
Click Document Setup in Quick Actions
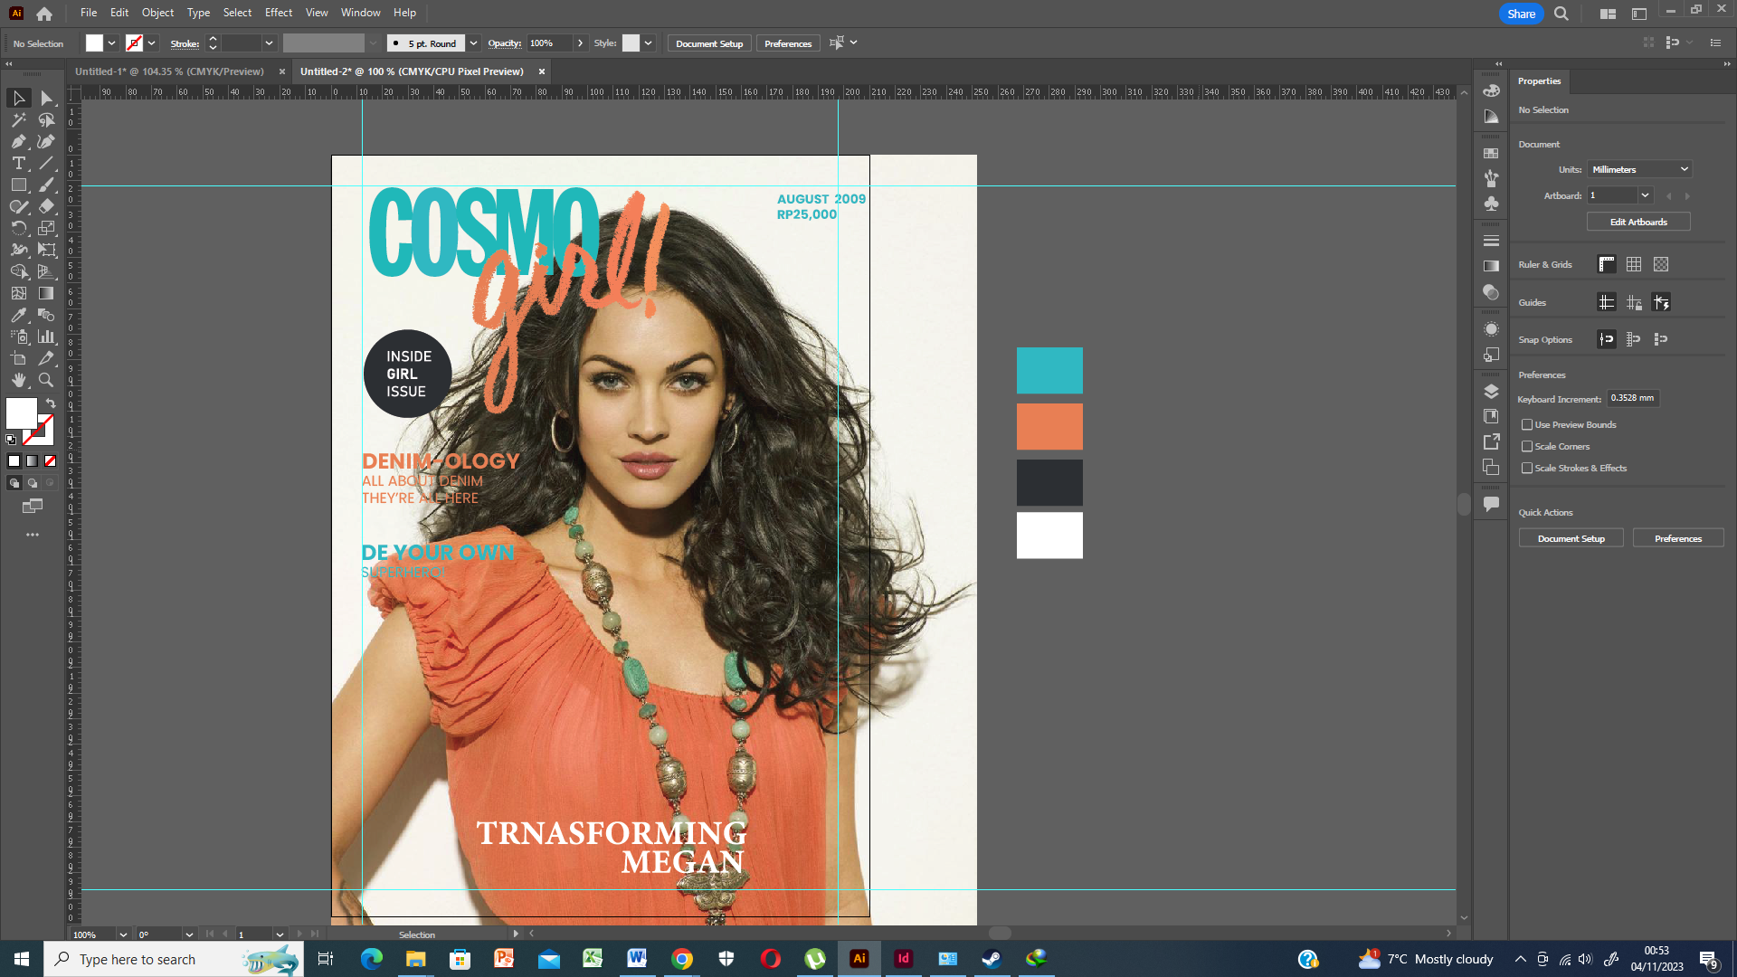pos(1571,538)
